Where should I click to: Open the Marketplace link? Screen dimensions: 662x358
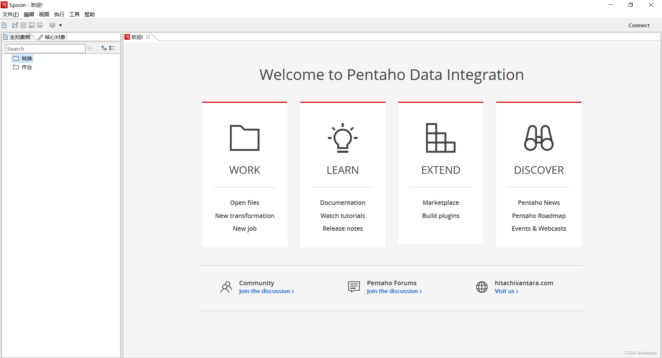441,203
